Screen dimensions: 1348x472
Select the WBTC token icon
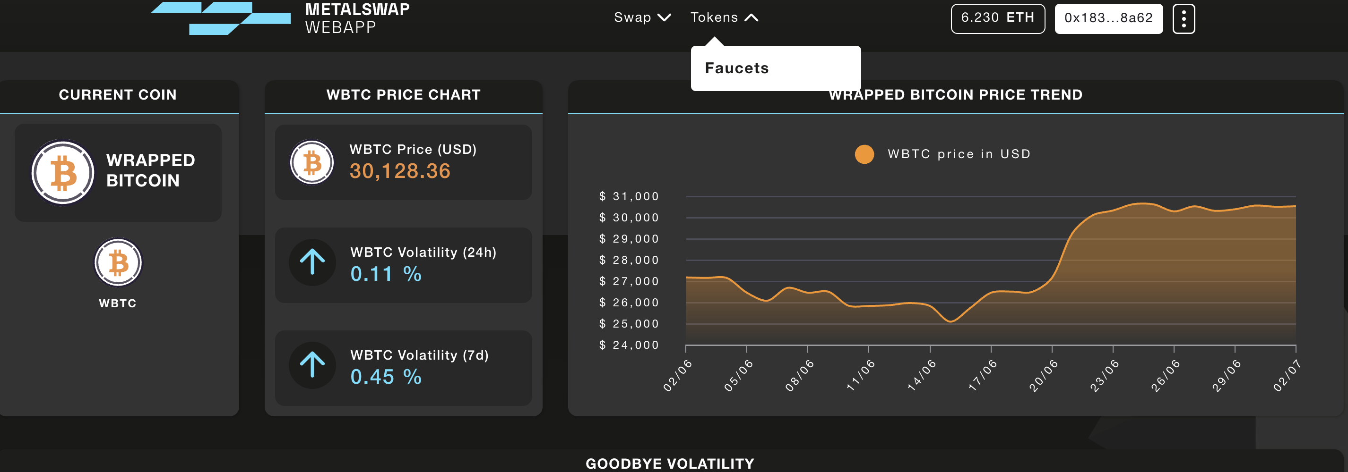118,262
